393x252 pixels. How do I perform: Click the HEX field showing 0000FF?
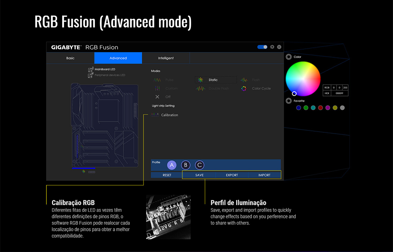[340, 93]
